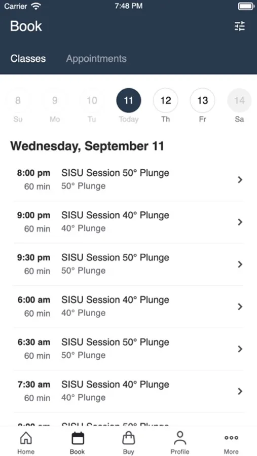Image resolution: width=257 pixels, height=456 pixels.
Task: Tap the Wi-Fi status icon
Action: click(36, 6)
